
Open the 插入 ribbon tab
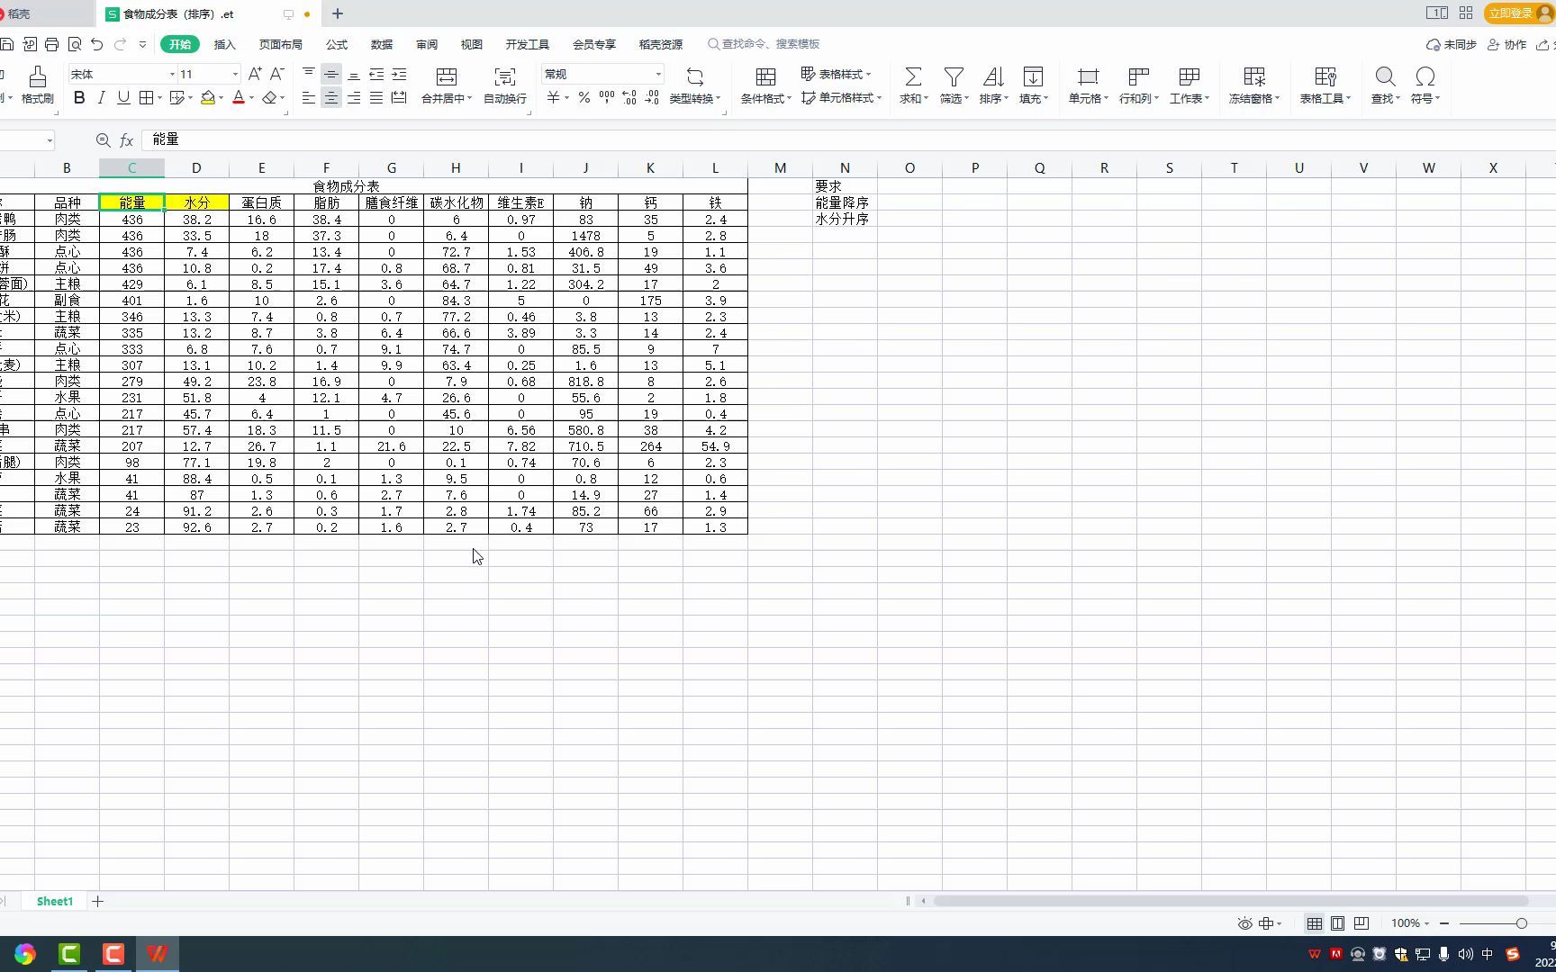pyautogui.click(x=224, y=44)
